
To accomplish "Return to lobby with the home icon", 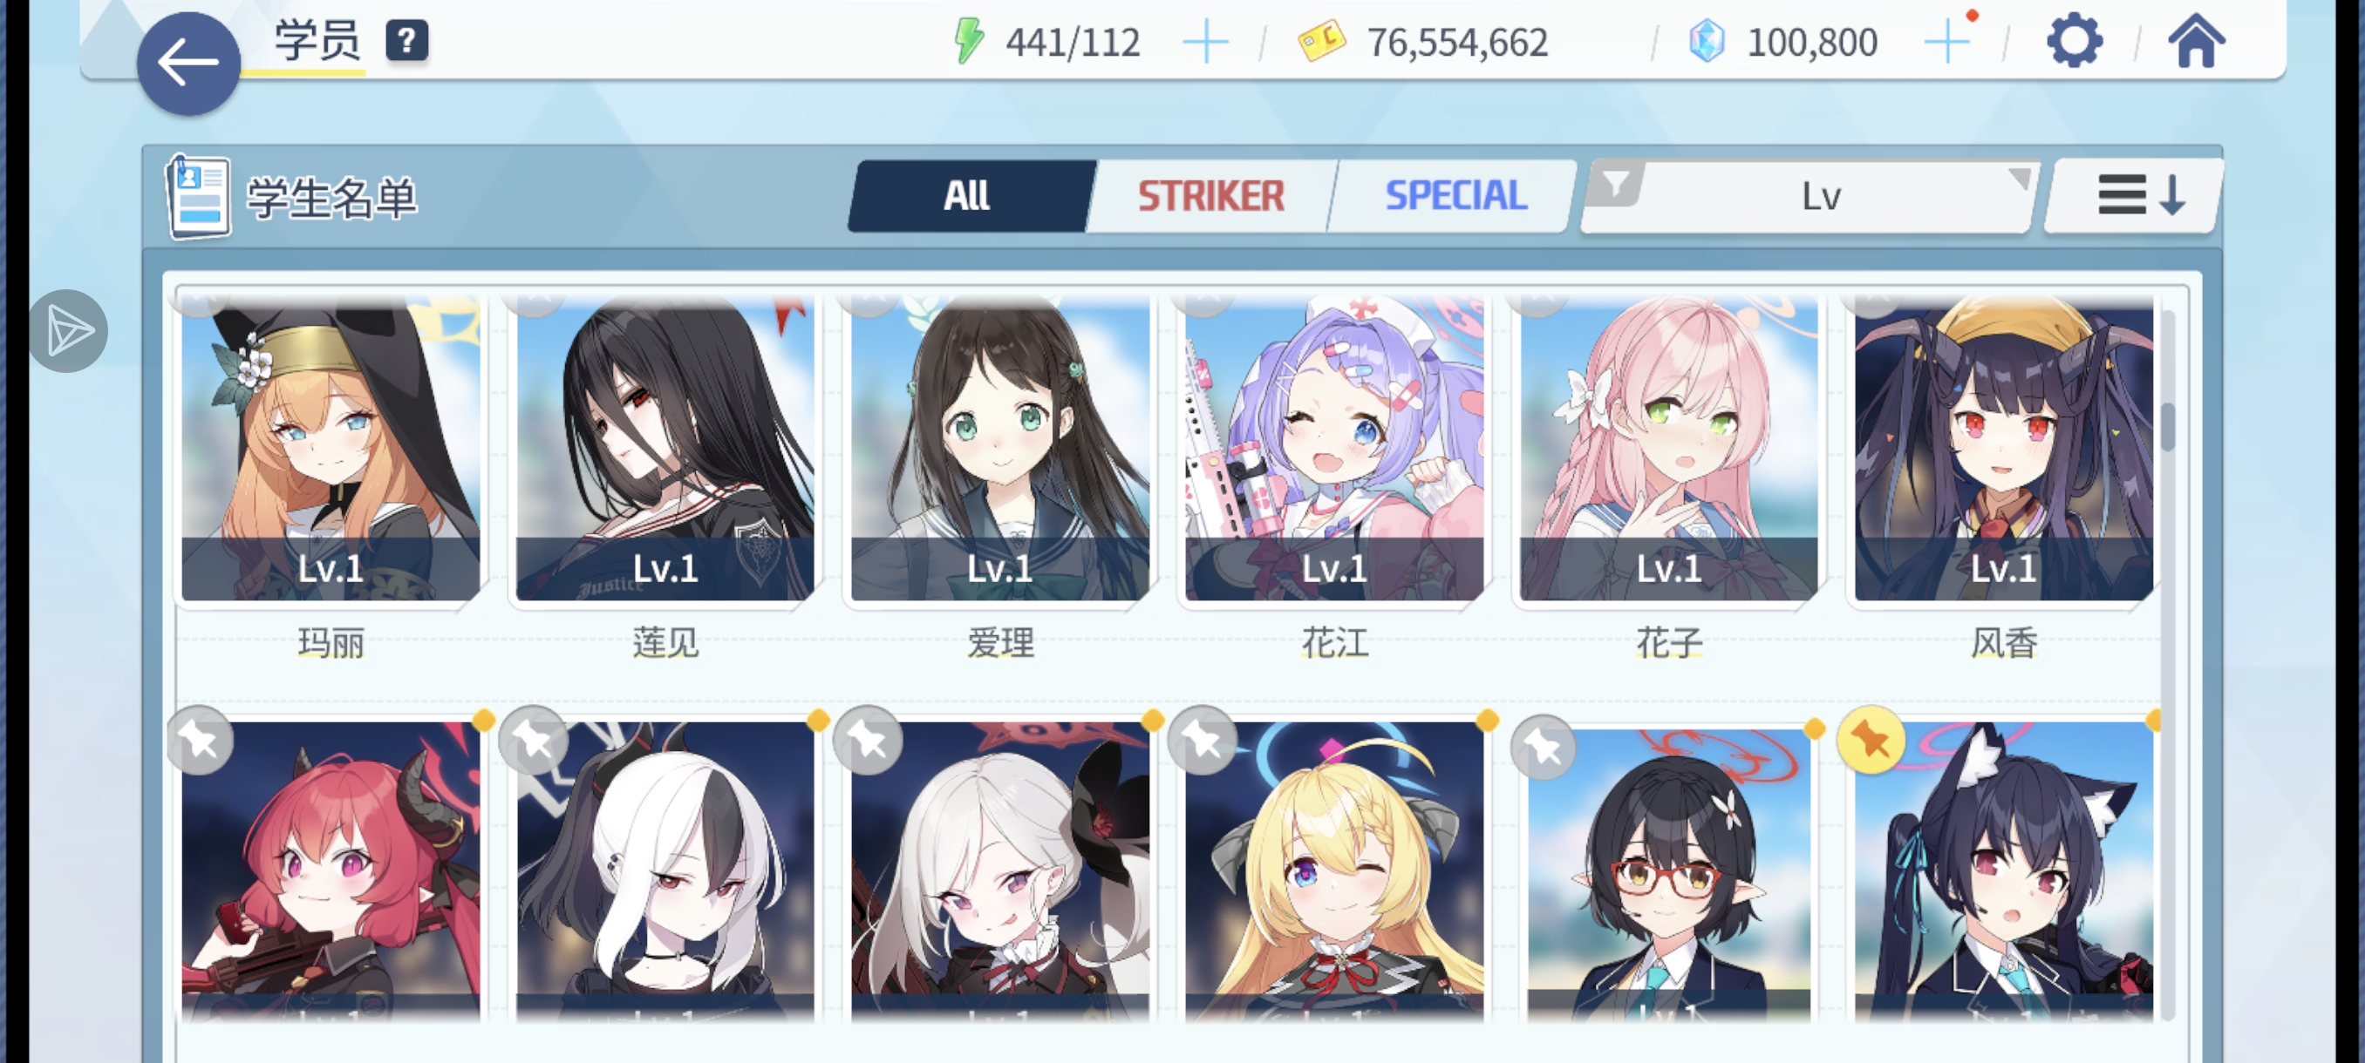I will pyautogui.click(x=2196, y=41).
